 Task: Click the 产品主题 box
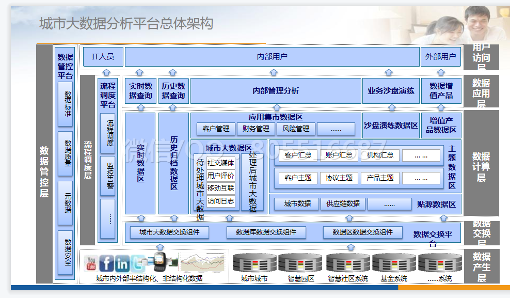(380, 178)
